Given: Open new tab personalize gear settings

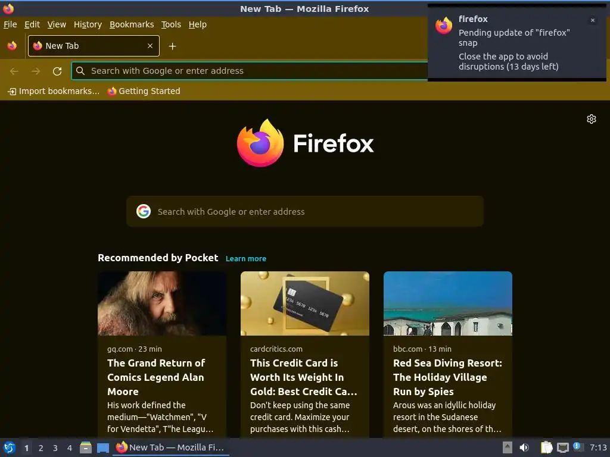Looking at the screenshot, I should (x=592, y=119).
